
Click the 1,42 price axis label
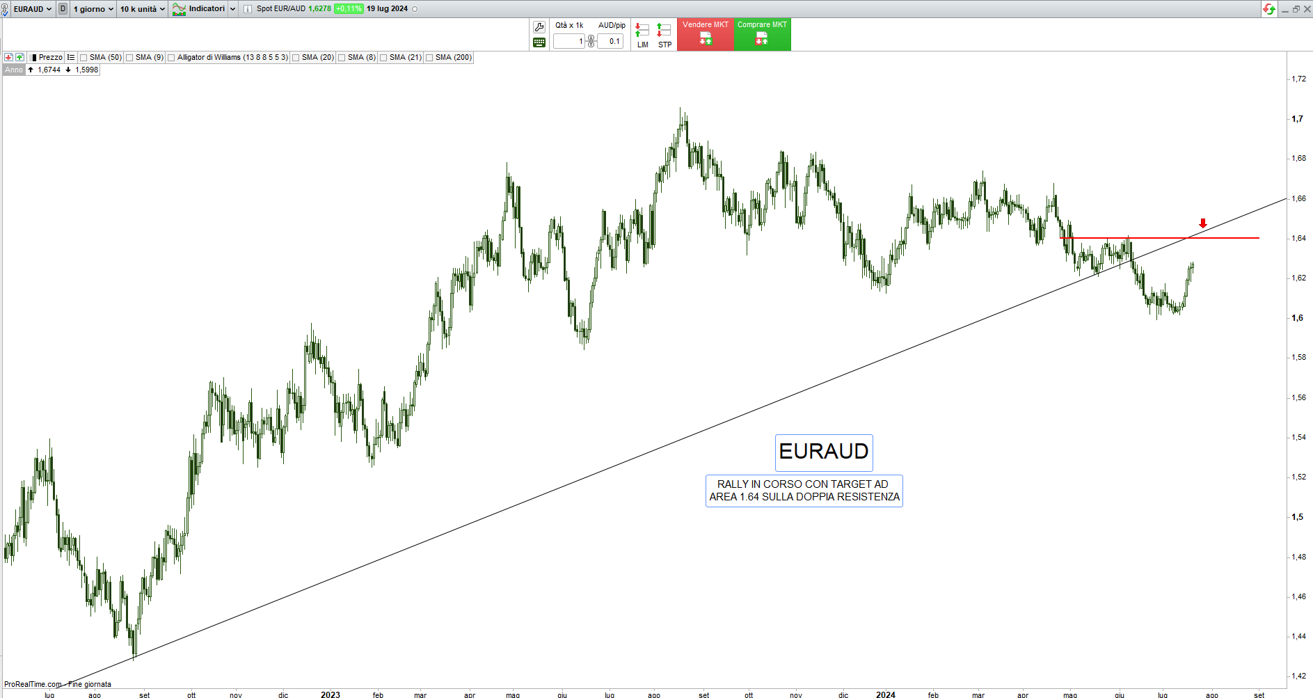1298,676
